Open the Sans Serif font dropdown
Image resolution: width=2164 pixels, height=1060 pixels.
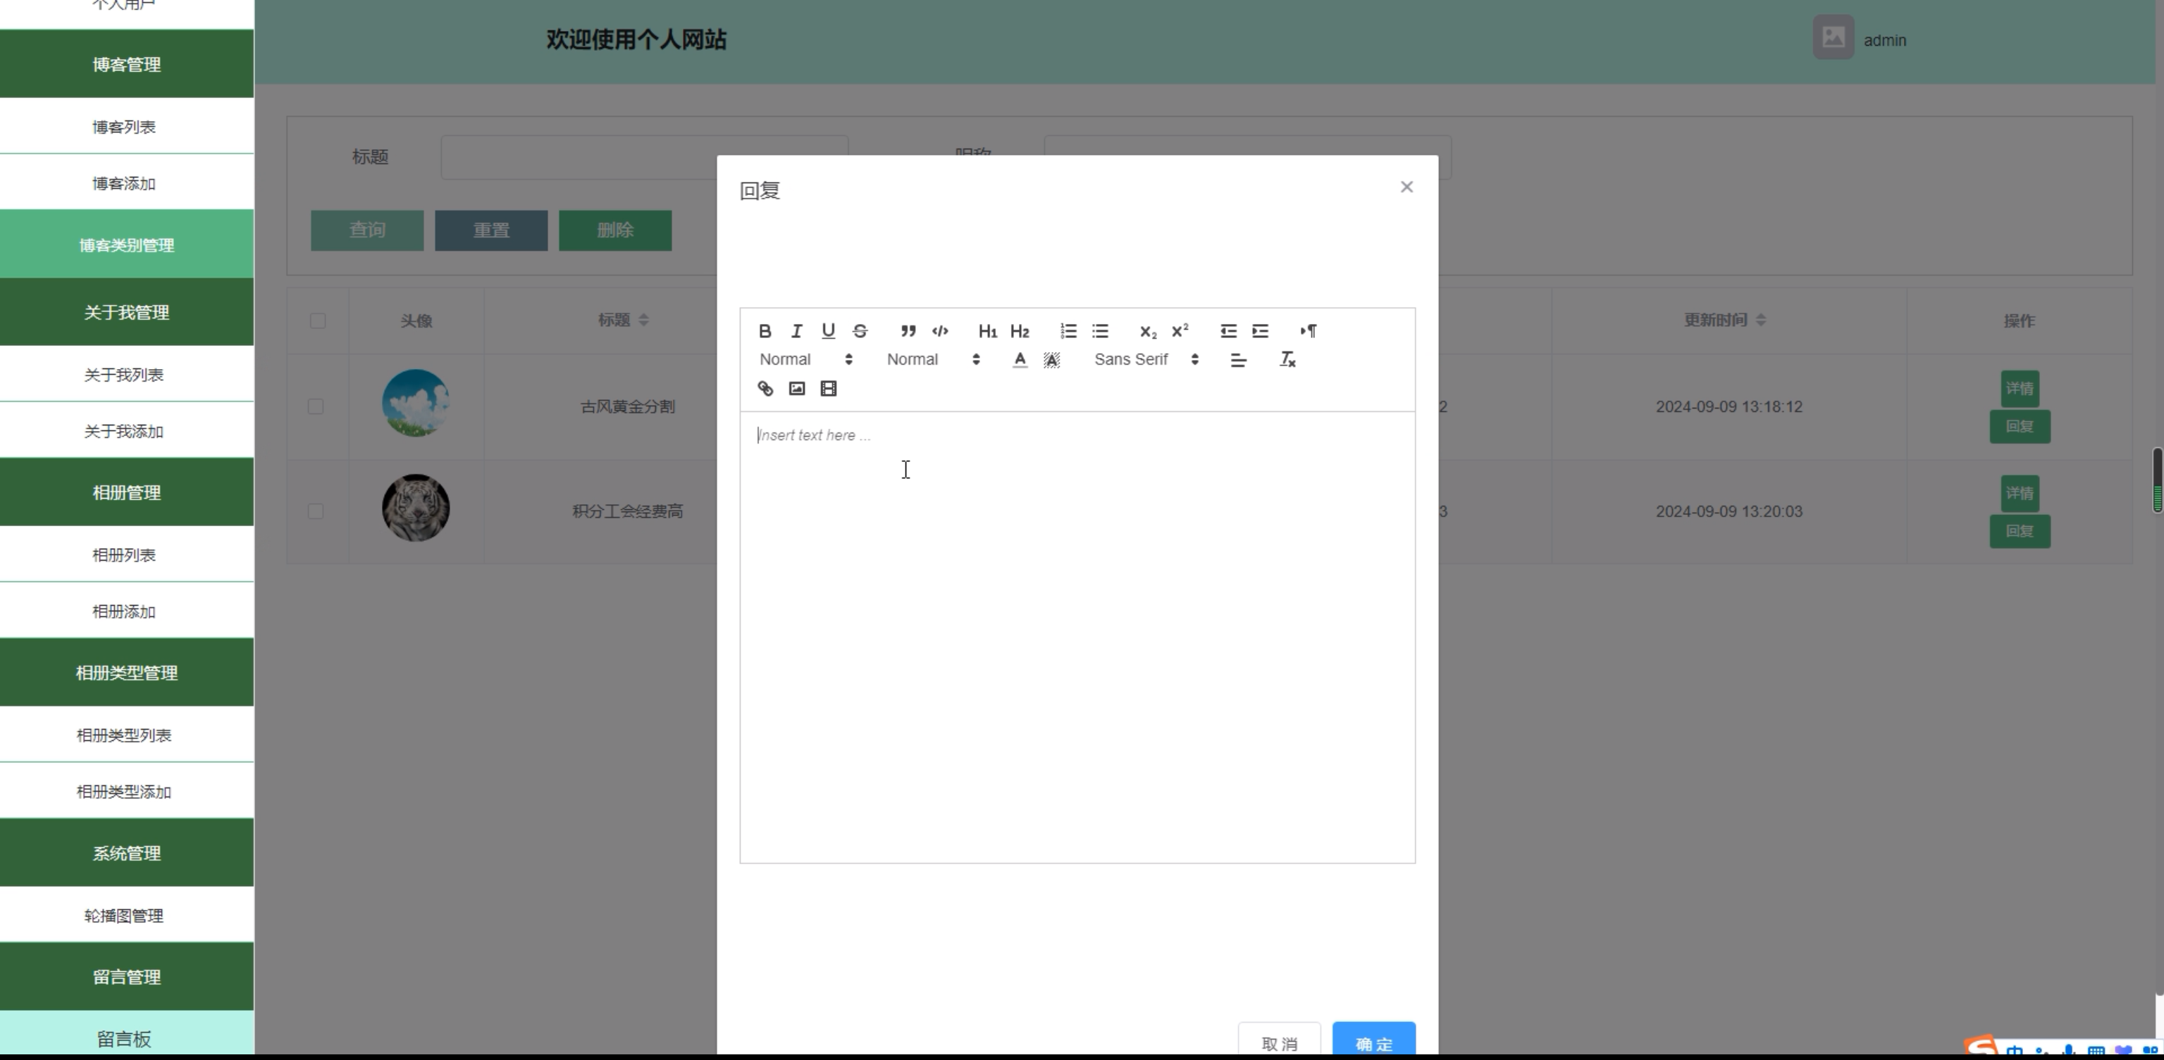tap(1146, 359)
